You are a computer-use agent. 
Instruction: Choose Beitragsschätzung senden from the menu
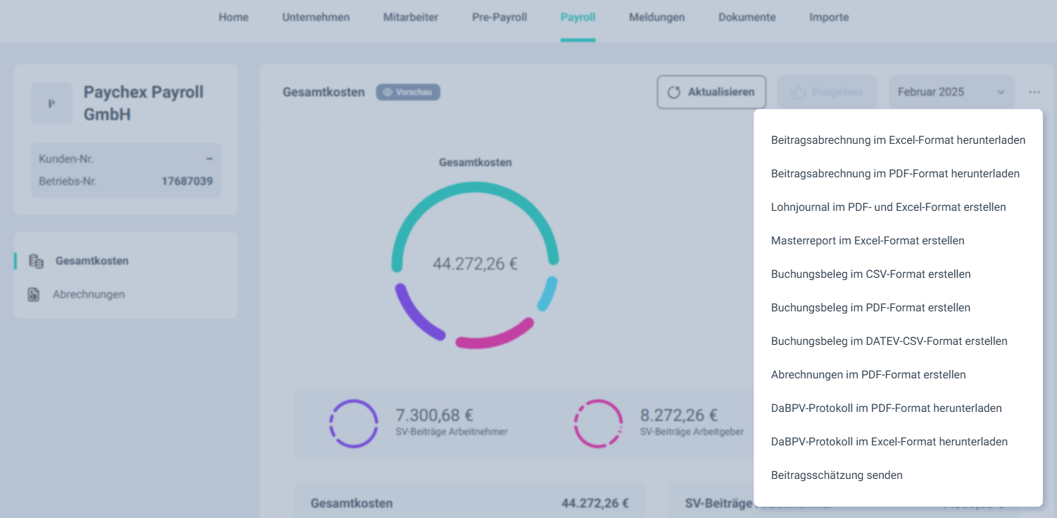pyautogui.click(x=836, y=475)
